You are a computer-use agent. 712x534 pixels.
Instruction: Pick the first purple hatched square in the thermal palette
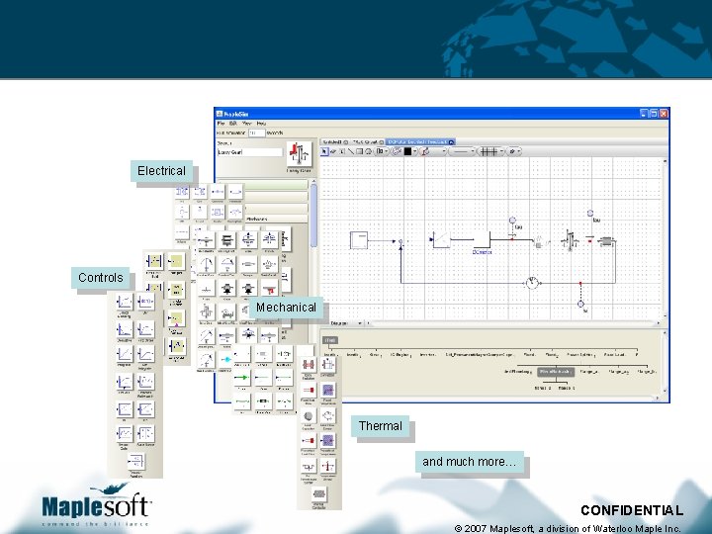pyautogui.click(x=328, y=390)
